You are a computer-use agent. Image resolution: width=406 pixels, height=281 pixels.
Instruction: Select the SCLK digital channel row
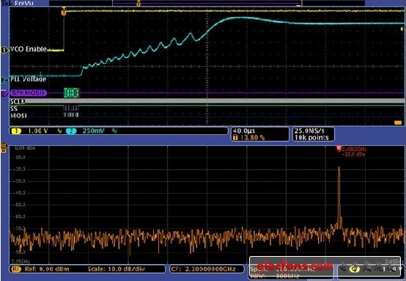pos(207,101)
